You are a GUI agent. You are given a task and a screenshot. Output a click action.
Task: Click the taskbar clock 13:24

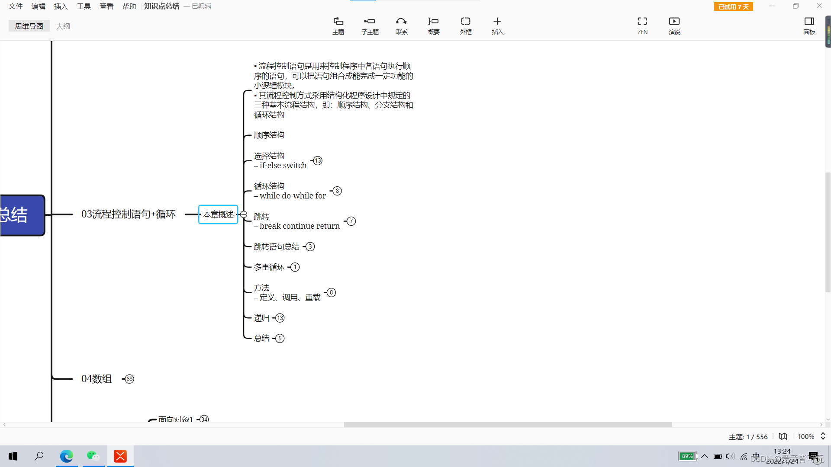pyautogui.click(x=782, y=451)
